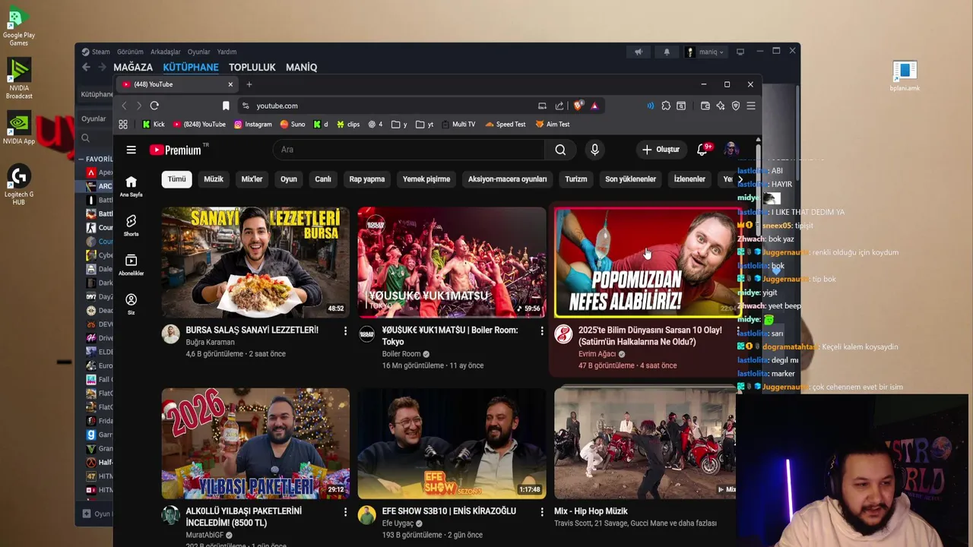Select the Yemek pişirme filter chip
The image size is (973, 547).
(426, 179)
